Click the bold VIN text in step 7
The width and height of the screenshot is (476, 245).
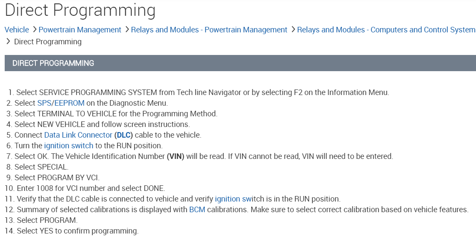click(175, 156)
